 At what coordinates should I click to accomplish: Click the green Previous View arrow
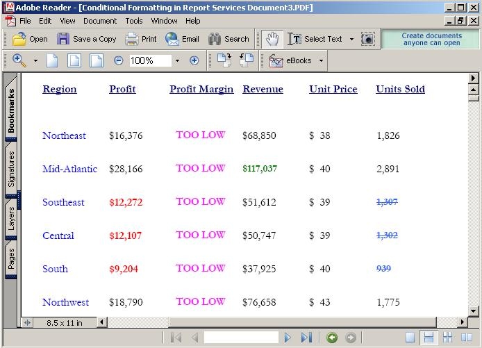332,338
